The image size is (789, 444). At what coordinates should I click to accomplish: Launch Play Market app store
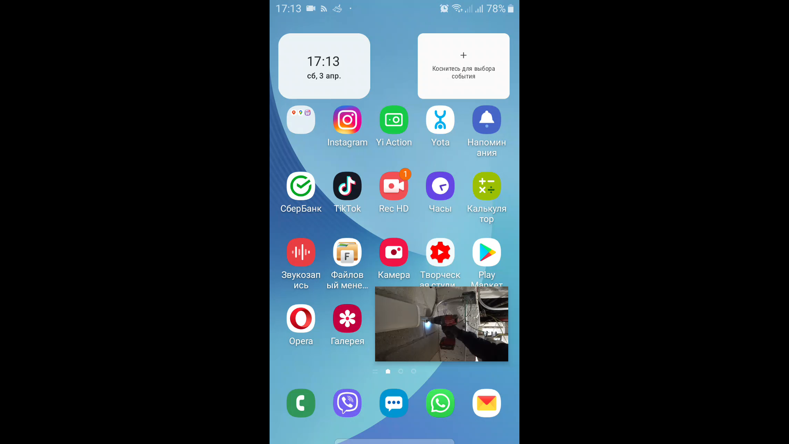(487, 252)
